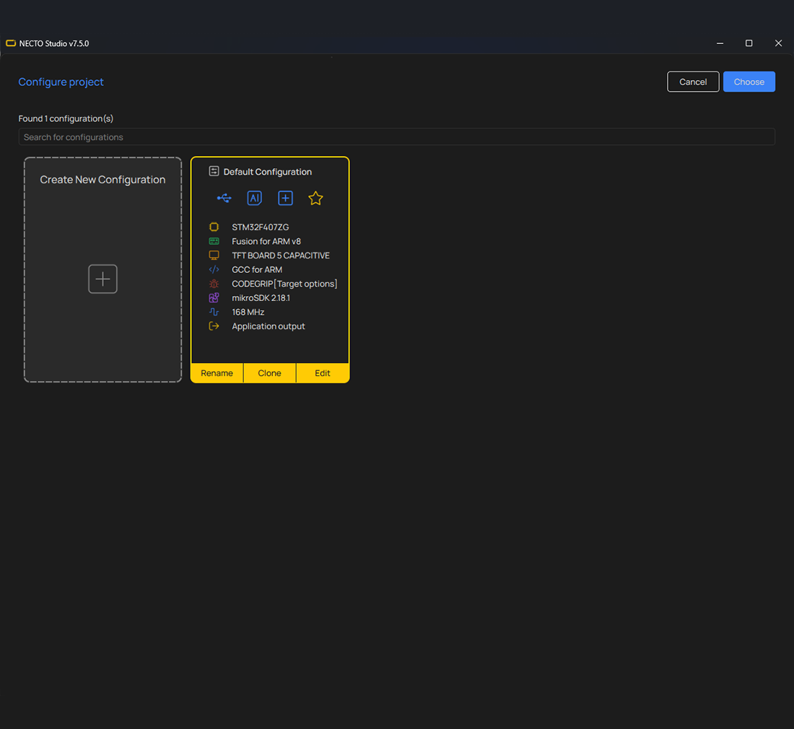794x729 pixels.
Task: Click the board icon beside Fusion for ARM
Action: pos(214,241)
